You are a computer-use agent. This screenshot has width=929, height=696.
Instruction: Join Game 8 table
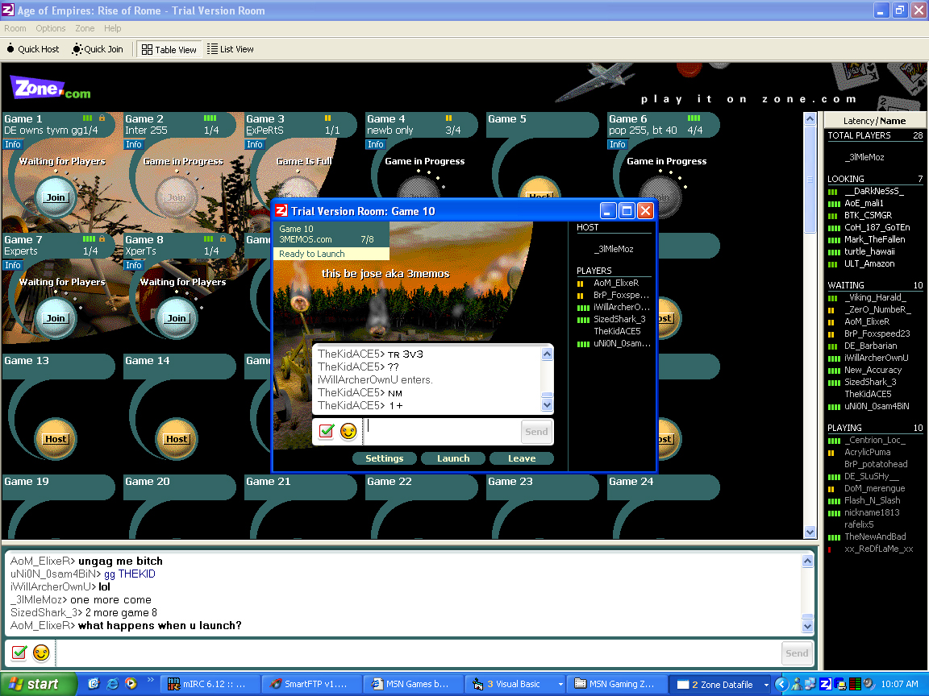[x=177, y=318]
